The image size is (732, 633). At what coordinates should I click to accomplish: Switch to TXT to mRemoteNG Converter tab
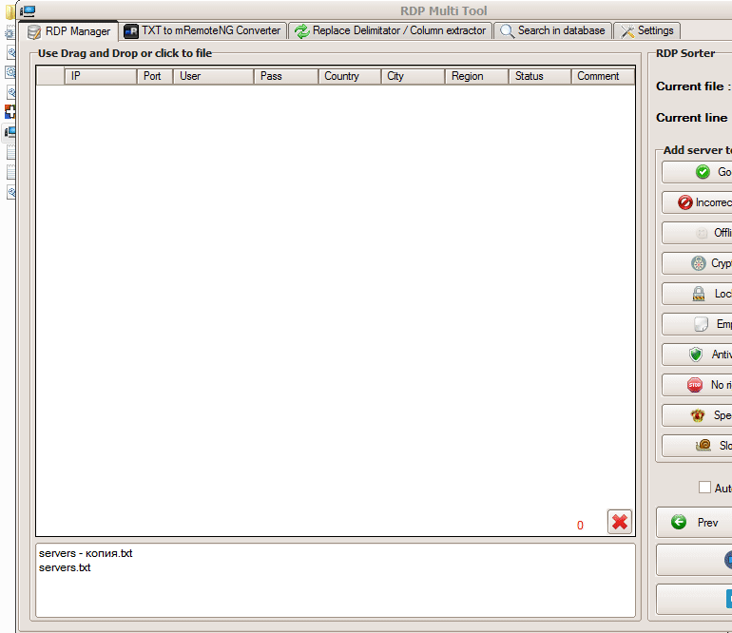click(x=202, y=30)
